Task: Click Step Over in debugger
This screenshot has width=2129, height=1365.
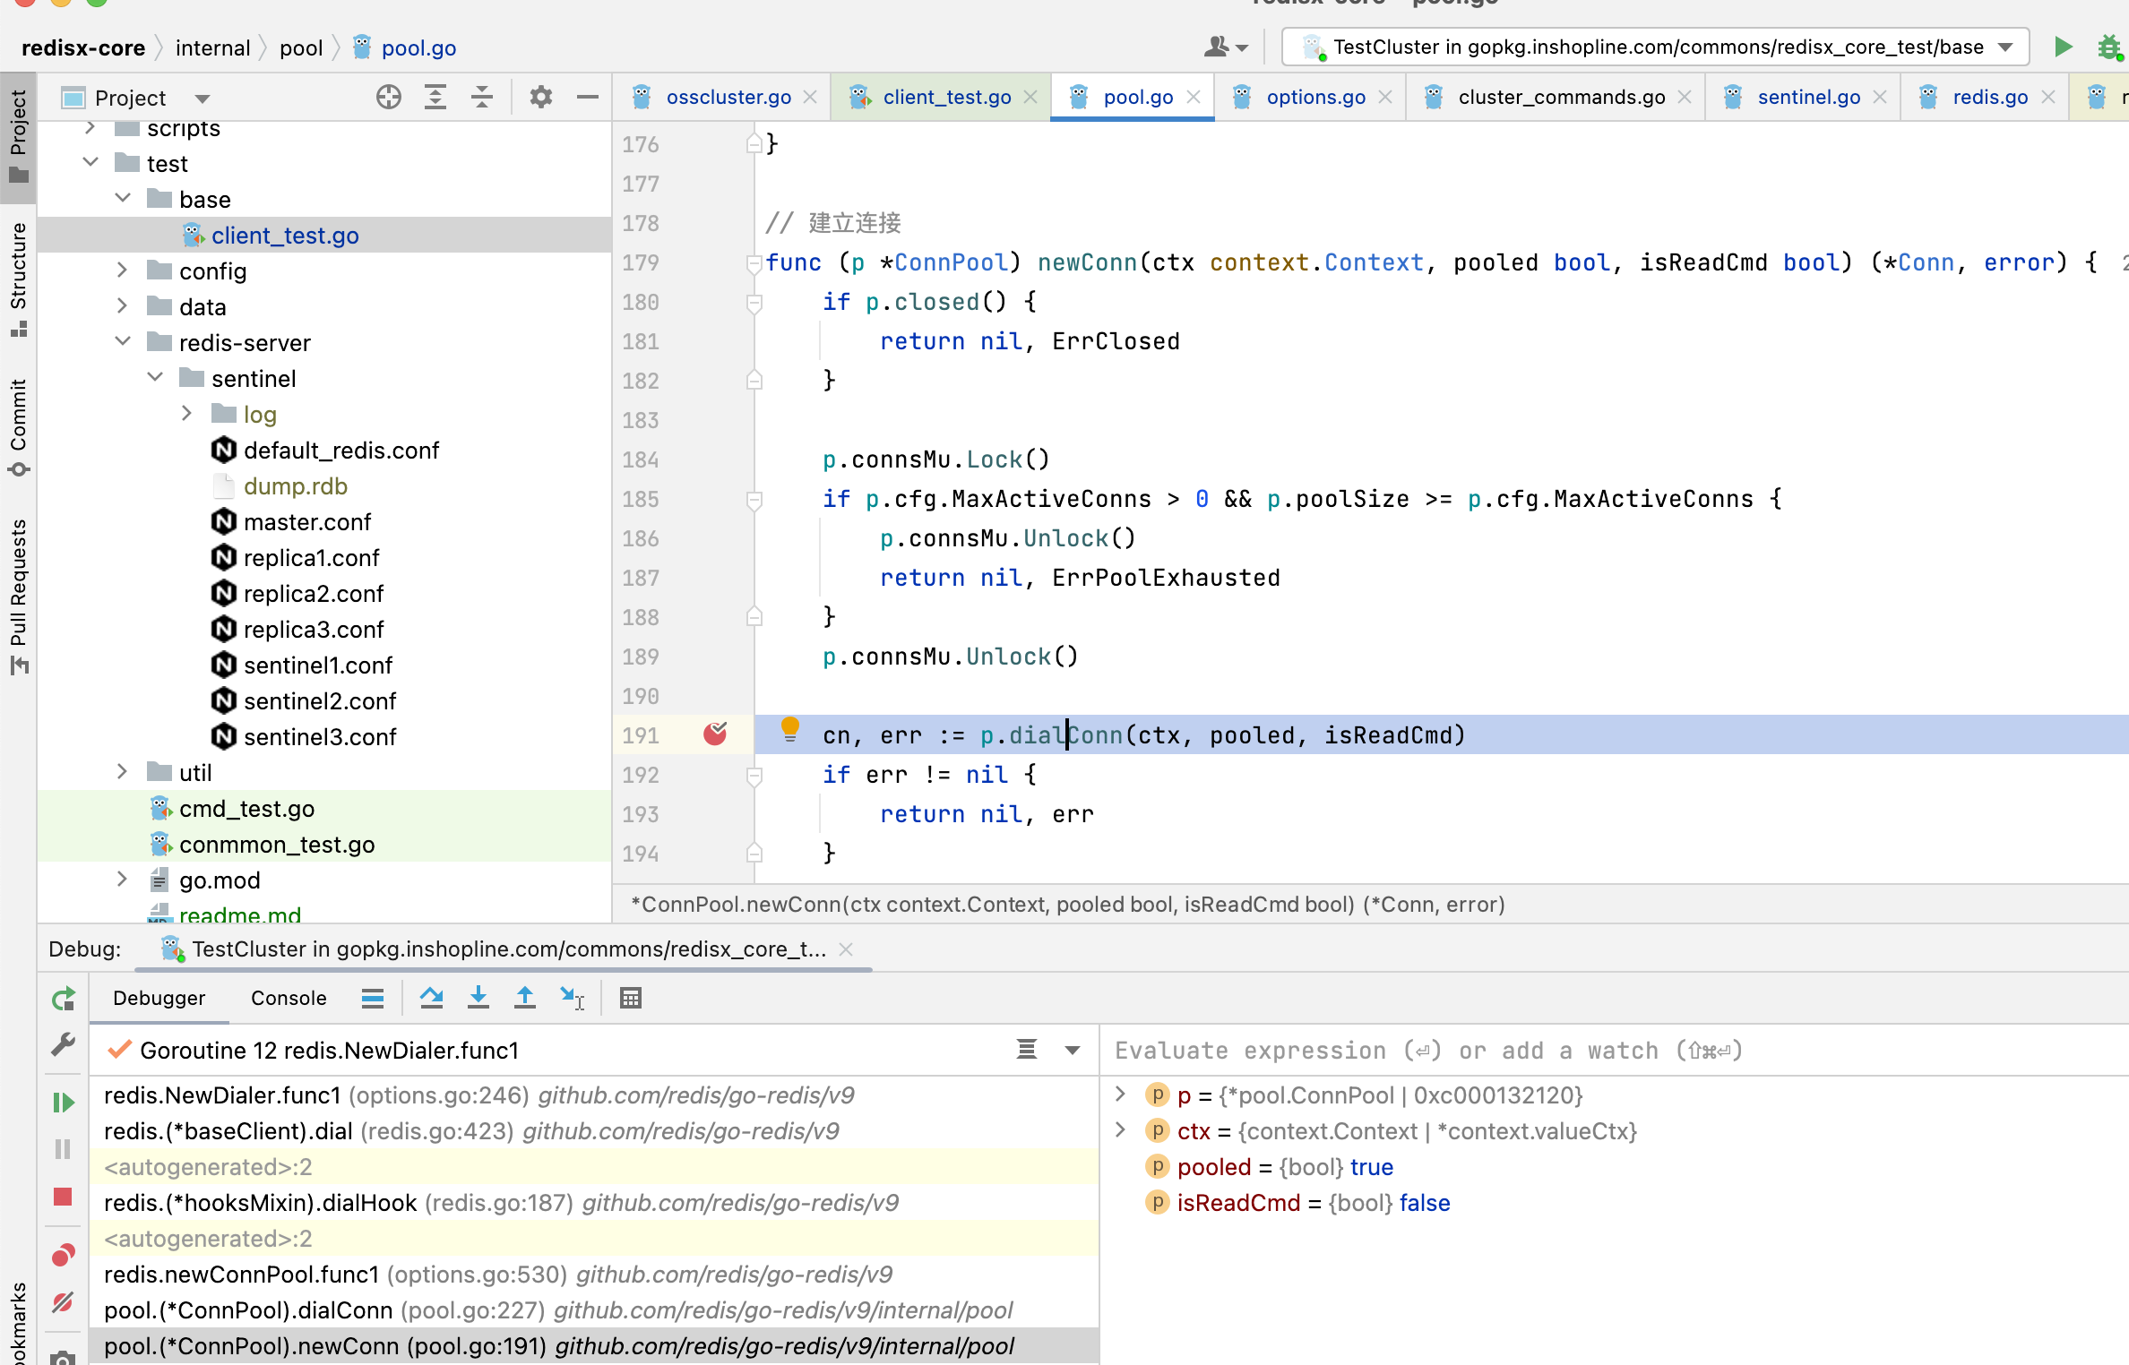Action: 432,998
